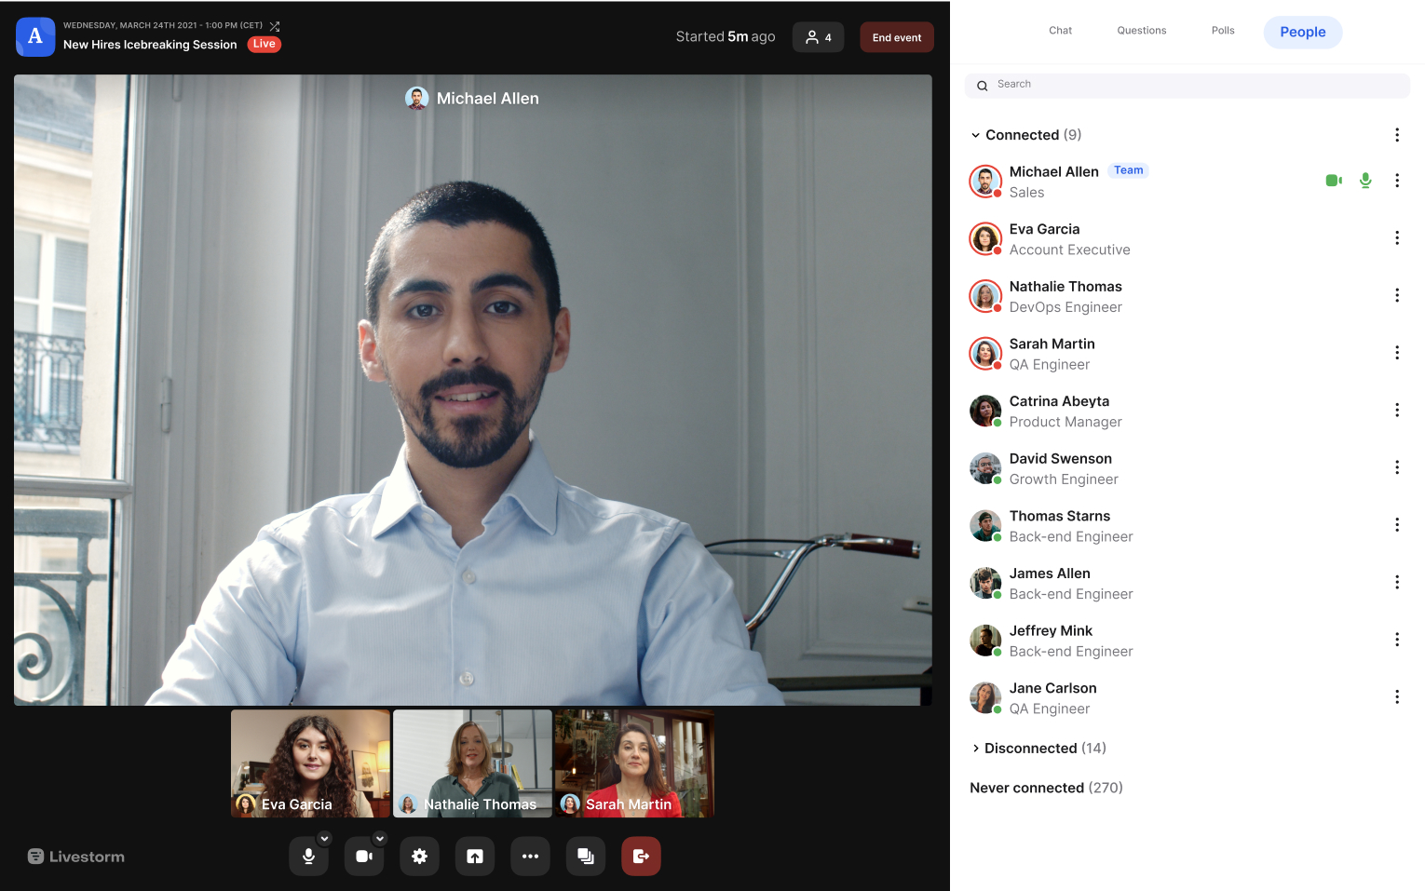Open camera options dropdown arrow
Screen dimensions: 1425x891
coord(380,839)
